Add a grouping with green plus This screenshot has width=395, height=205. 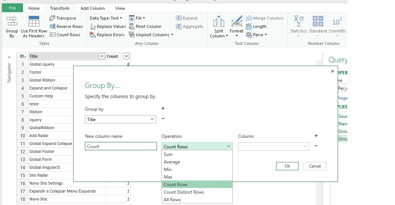click(x=163, y=109)
